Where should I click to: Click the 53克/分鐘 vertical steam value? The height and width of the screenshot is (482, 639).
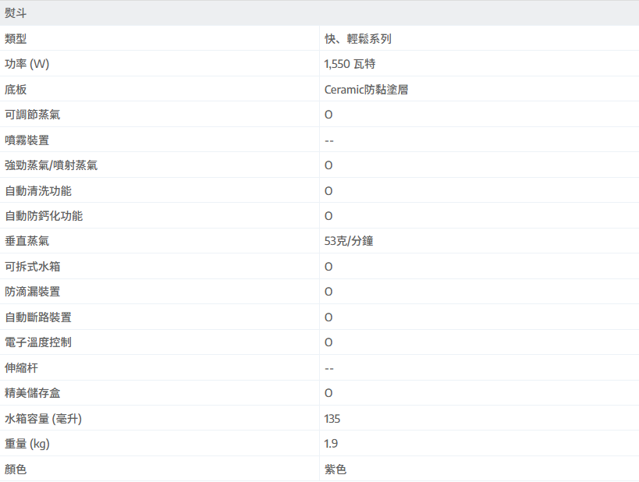(x=349, y=241)
